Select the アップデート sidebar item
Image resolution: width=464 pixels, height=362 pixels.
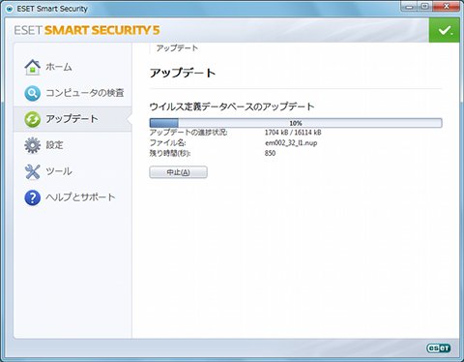[72, 119]
